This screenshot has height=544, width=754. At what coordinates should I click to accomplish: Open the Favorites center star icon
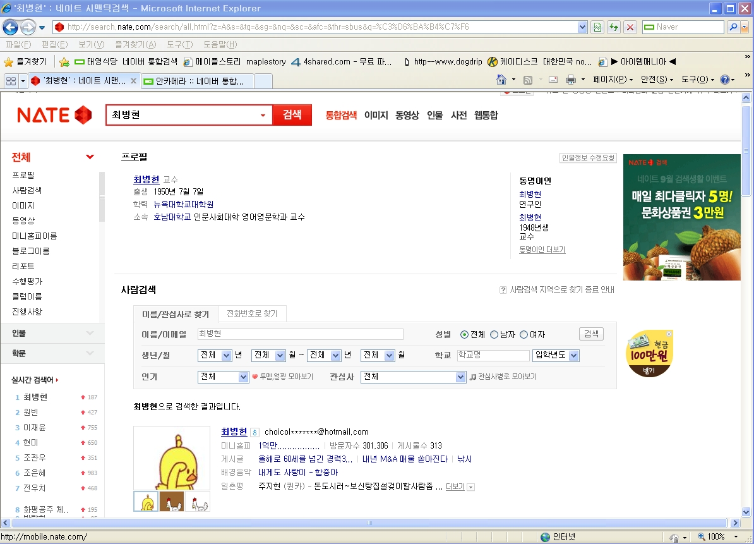(8, 62)
